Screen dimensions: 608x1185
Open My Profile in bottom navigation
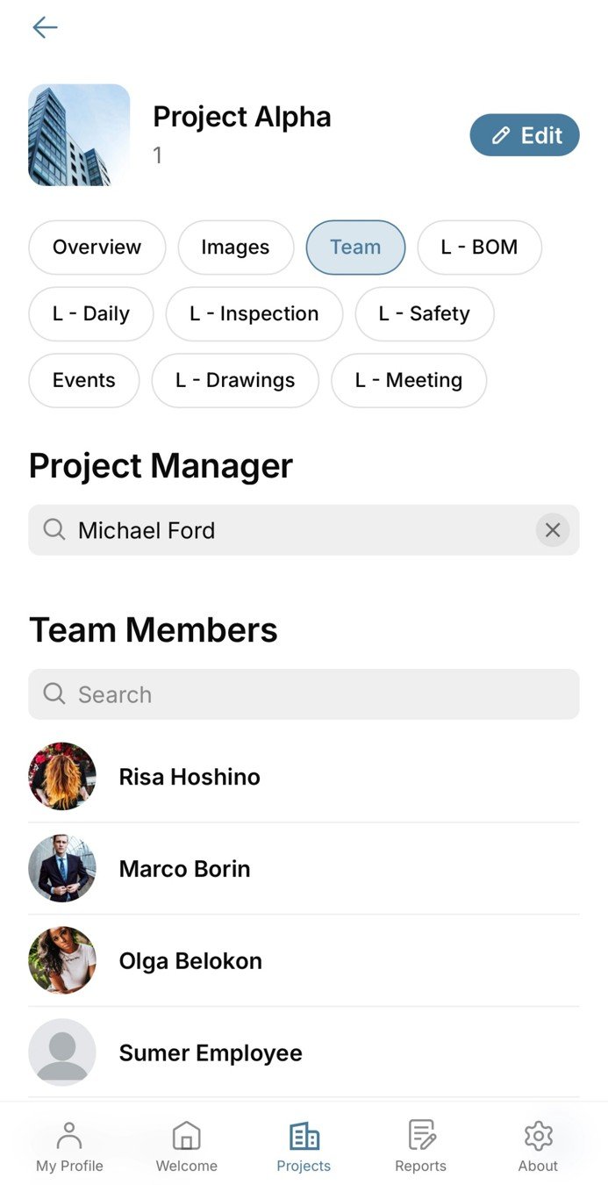[x=69, y=1145]
